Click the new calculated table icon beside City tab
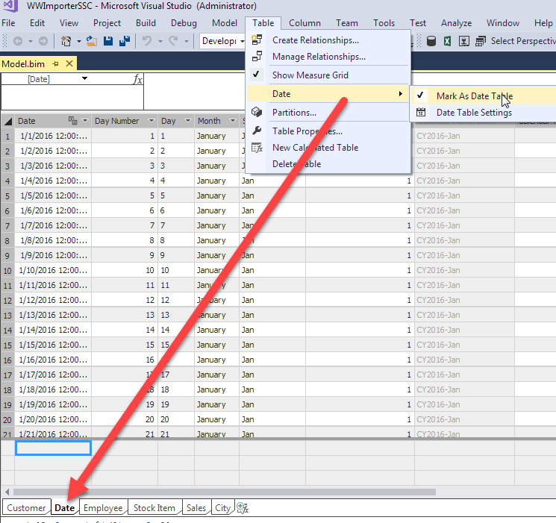Screen dimensions: 556x523 point(243,508)
